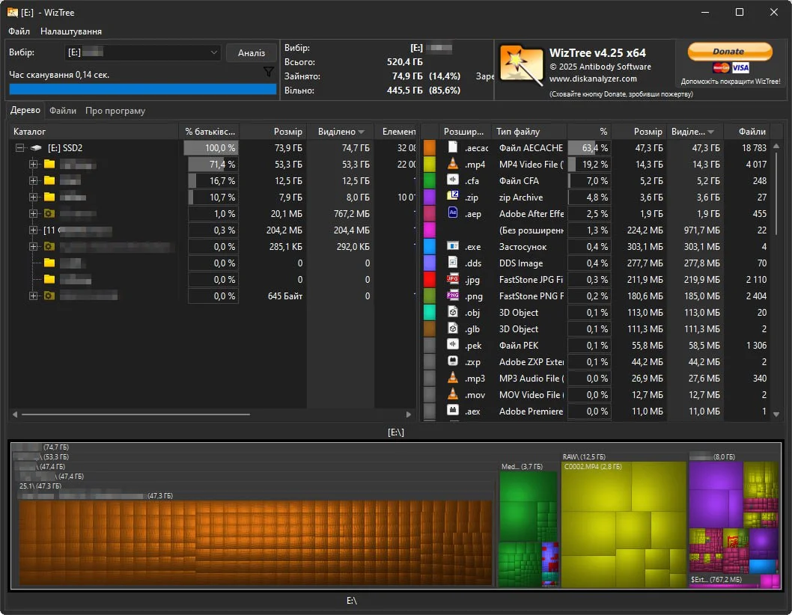Click the credit card logos under Donate
Image resolution: width=792 pixels, height=615 pixels.
731,68
